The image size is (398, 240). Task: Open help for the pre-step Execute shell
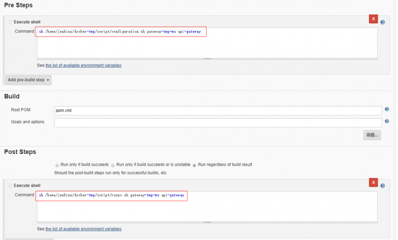coord(382,22)
